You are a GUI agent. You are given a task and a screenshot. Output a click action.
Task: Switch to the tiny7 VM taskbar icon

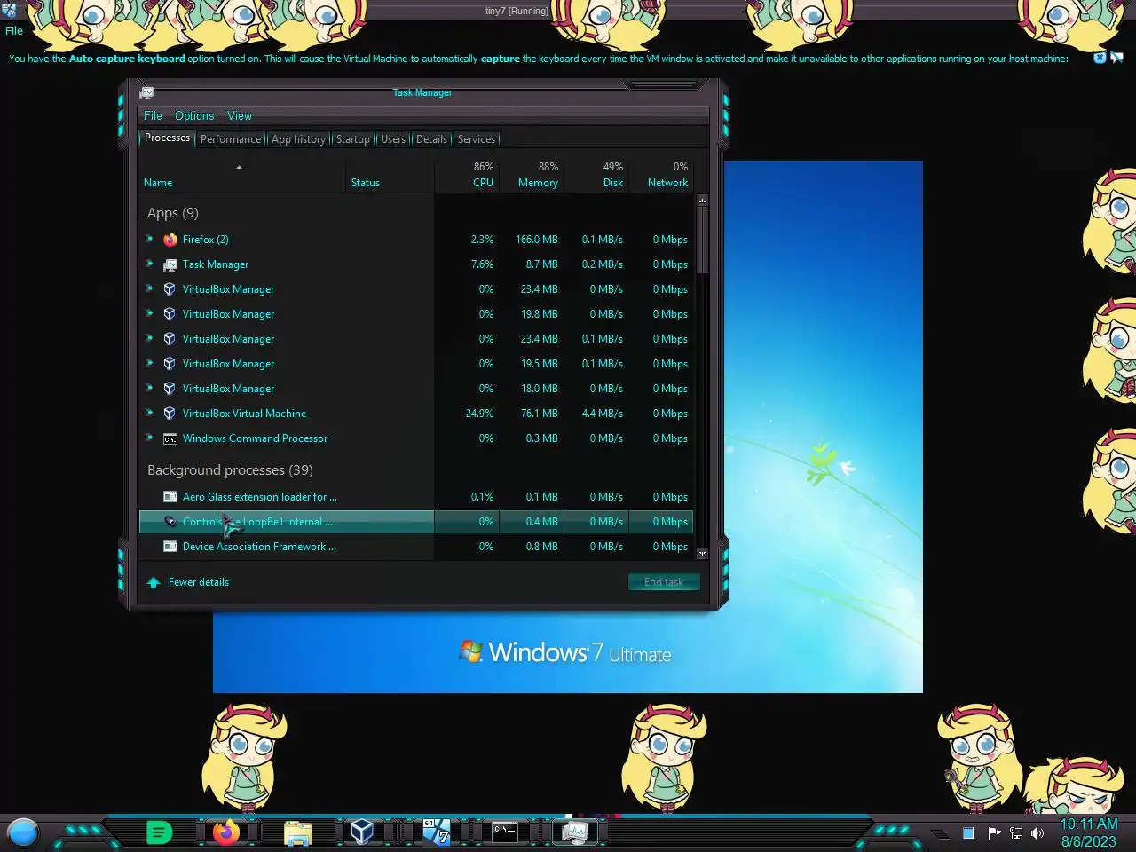pos(437,832)
